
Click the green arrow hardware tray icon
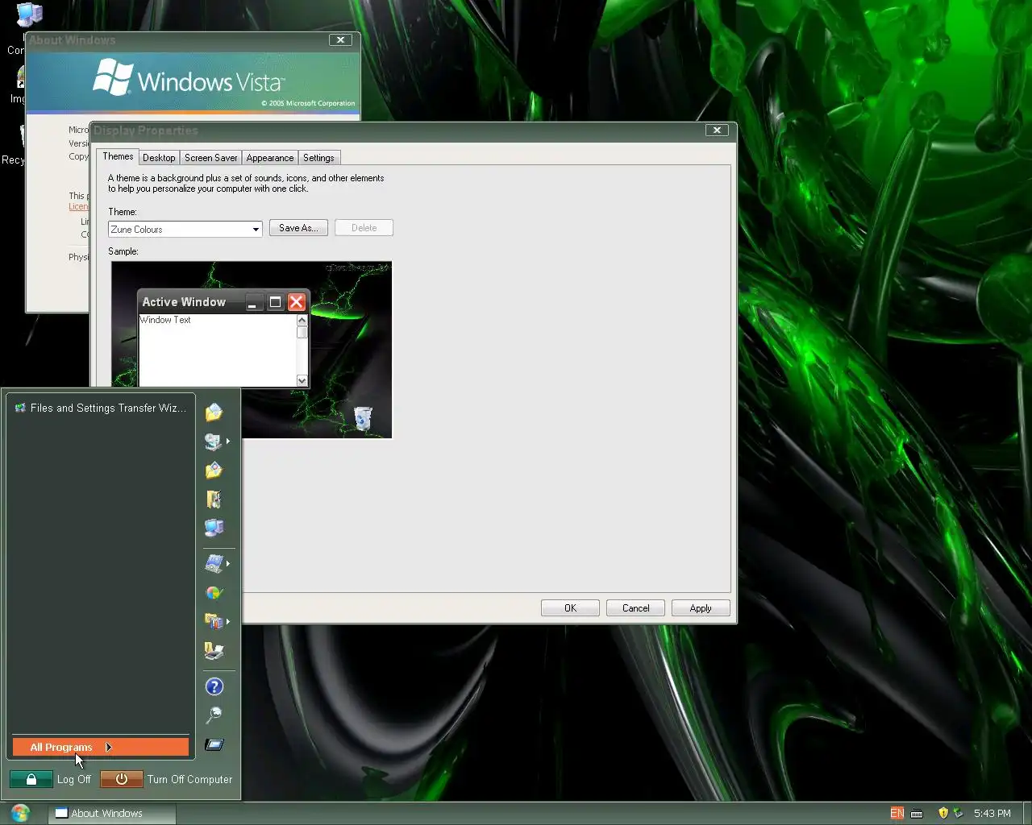tap(958, 813)
